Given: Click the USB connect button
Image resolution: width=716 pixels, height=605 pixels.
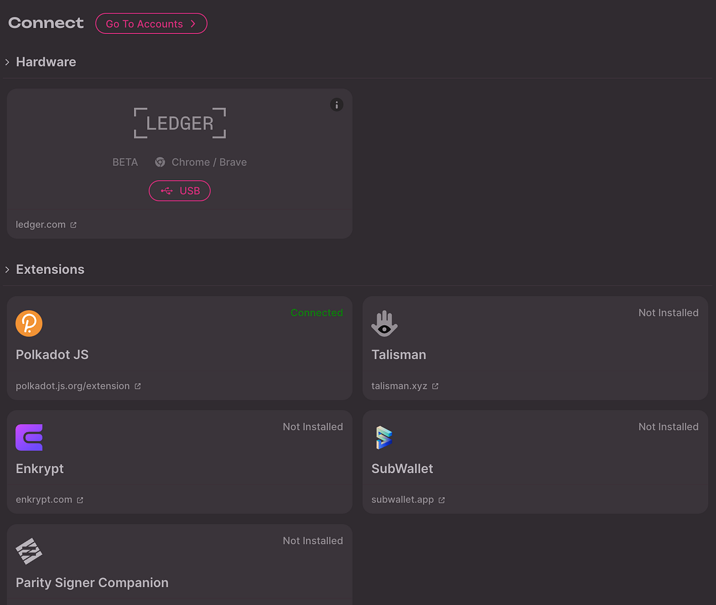Looking at the screenshot, I should (180, 191).
